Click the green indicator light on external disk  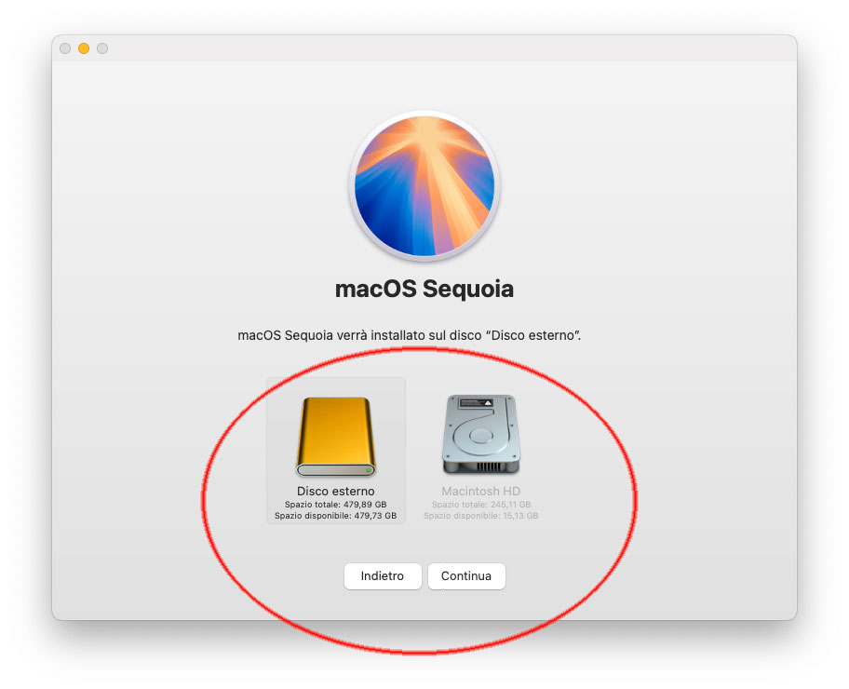click(369, 470)
